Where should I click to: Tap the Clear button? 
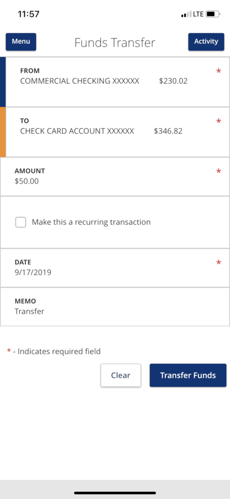[x=120, y=375]
